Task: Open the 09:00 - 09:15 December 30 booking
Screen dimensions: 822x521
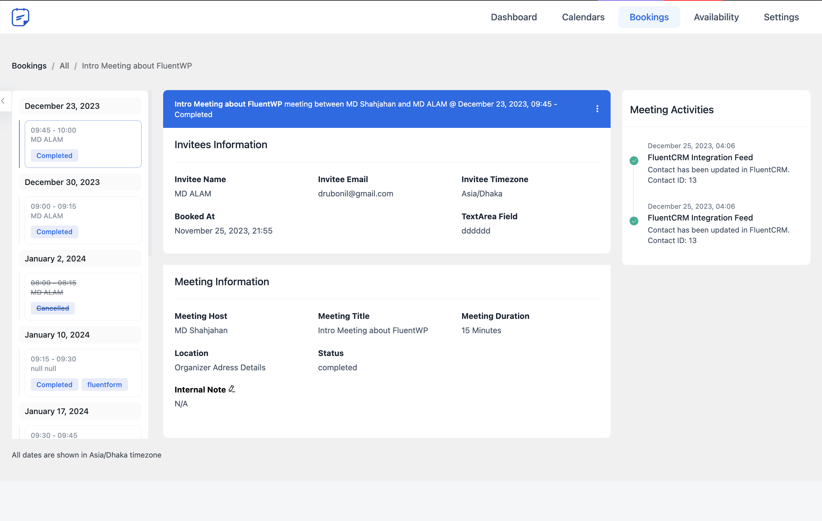Action: point(83,220)
